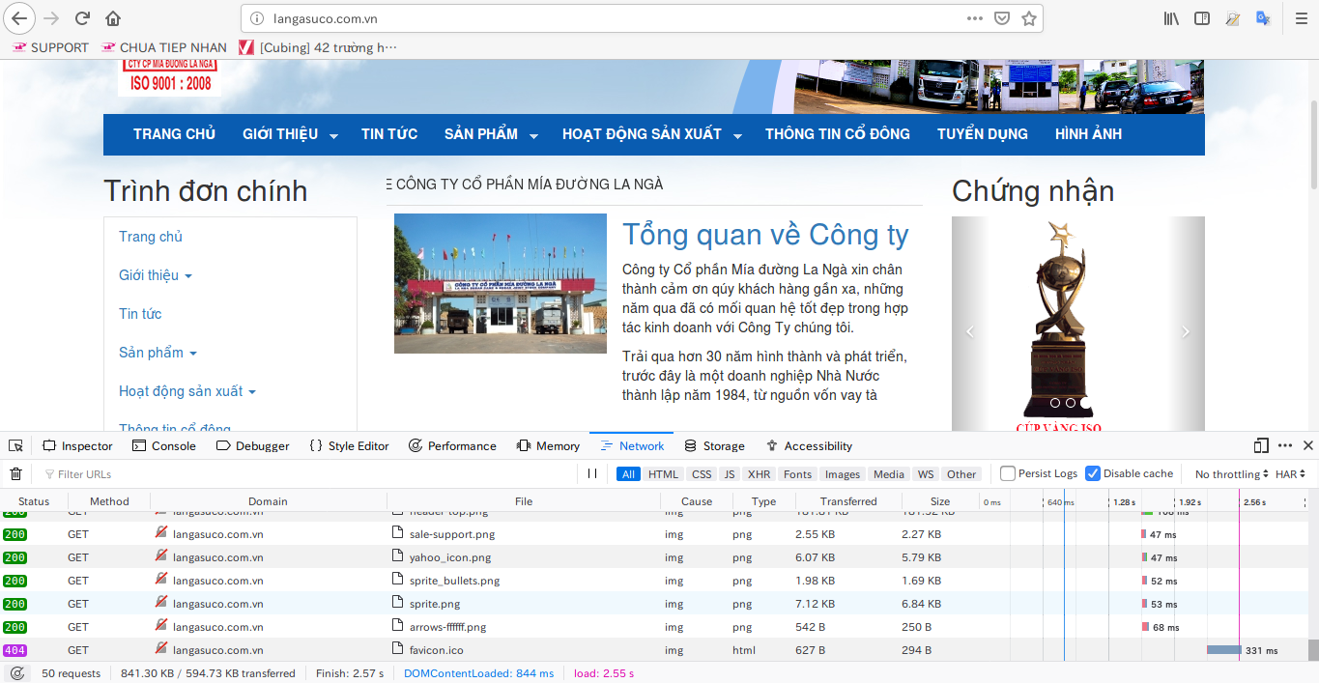
Task: Open the browser home page
Action: click(113, 17)
